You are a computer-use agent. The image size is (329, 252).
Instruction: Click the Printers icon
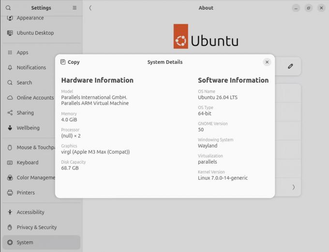(10, 193)
